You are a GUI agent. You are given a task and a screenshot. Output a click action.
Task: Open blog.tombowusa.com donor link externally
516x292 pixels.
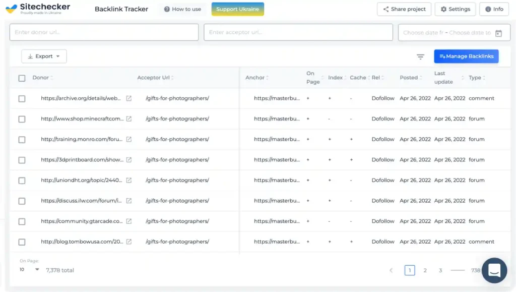coord(129,242)
